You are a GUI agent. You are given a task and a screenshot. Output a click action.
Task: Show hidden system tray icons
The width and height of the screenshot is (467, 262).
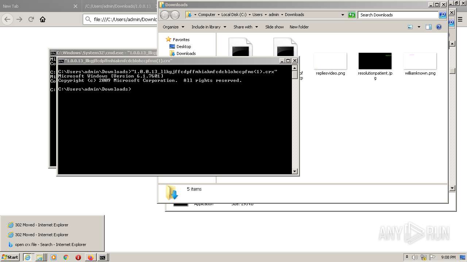(x=407, y=257)
